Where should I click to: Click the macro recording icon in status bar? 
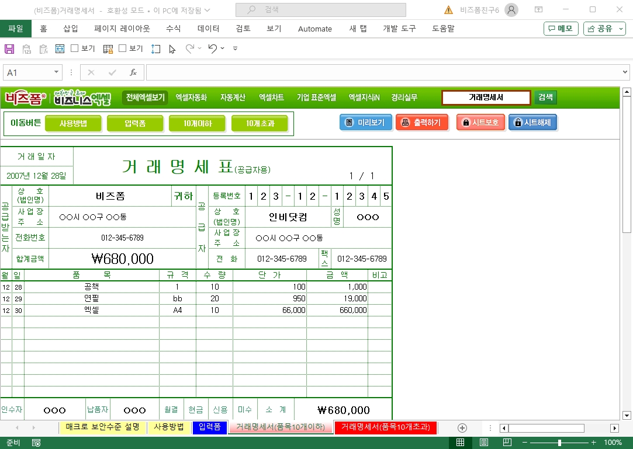[x=36, y=443]
